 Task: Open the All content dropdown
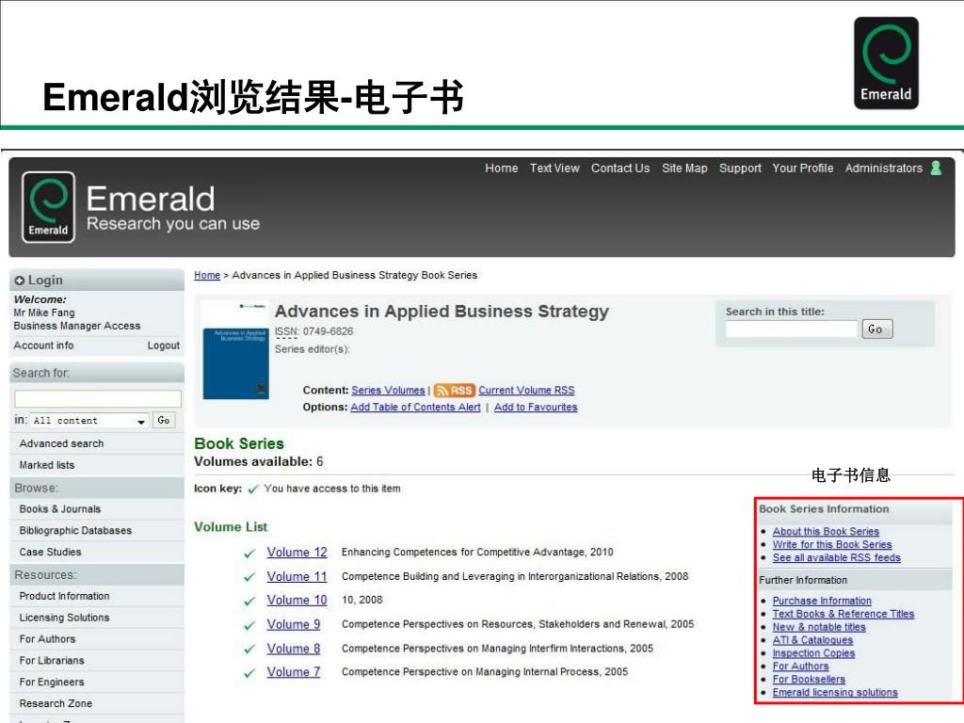pos(88,421)
